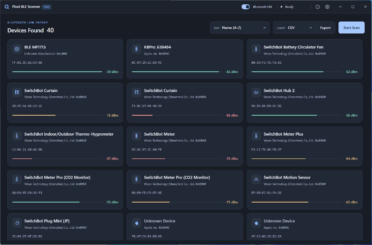Viewport: 372px width, 245px height.
Task: Click the Indoor/Outdoor Thermo-Hygrometer thermometer icon
Action: pyautogui.click(x=17, y=136)
